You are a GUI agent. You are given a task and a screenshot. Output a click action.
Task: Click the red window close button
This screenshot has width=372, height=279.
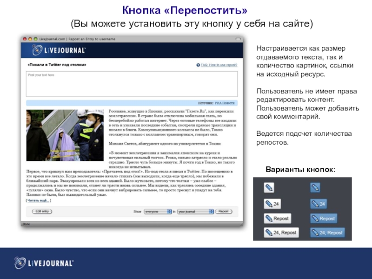coord(25,39)
